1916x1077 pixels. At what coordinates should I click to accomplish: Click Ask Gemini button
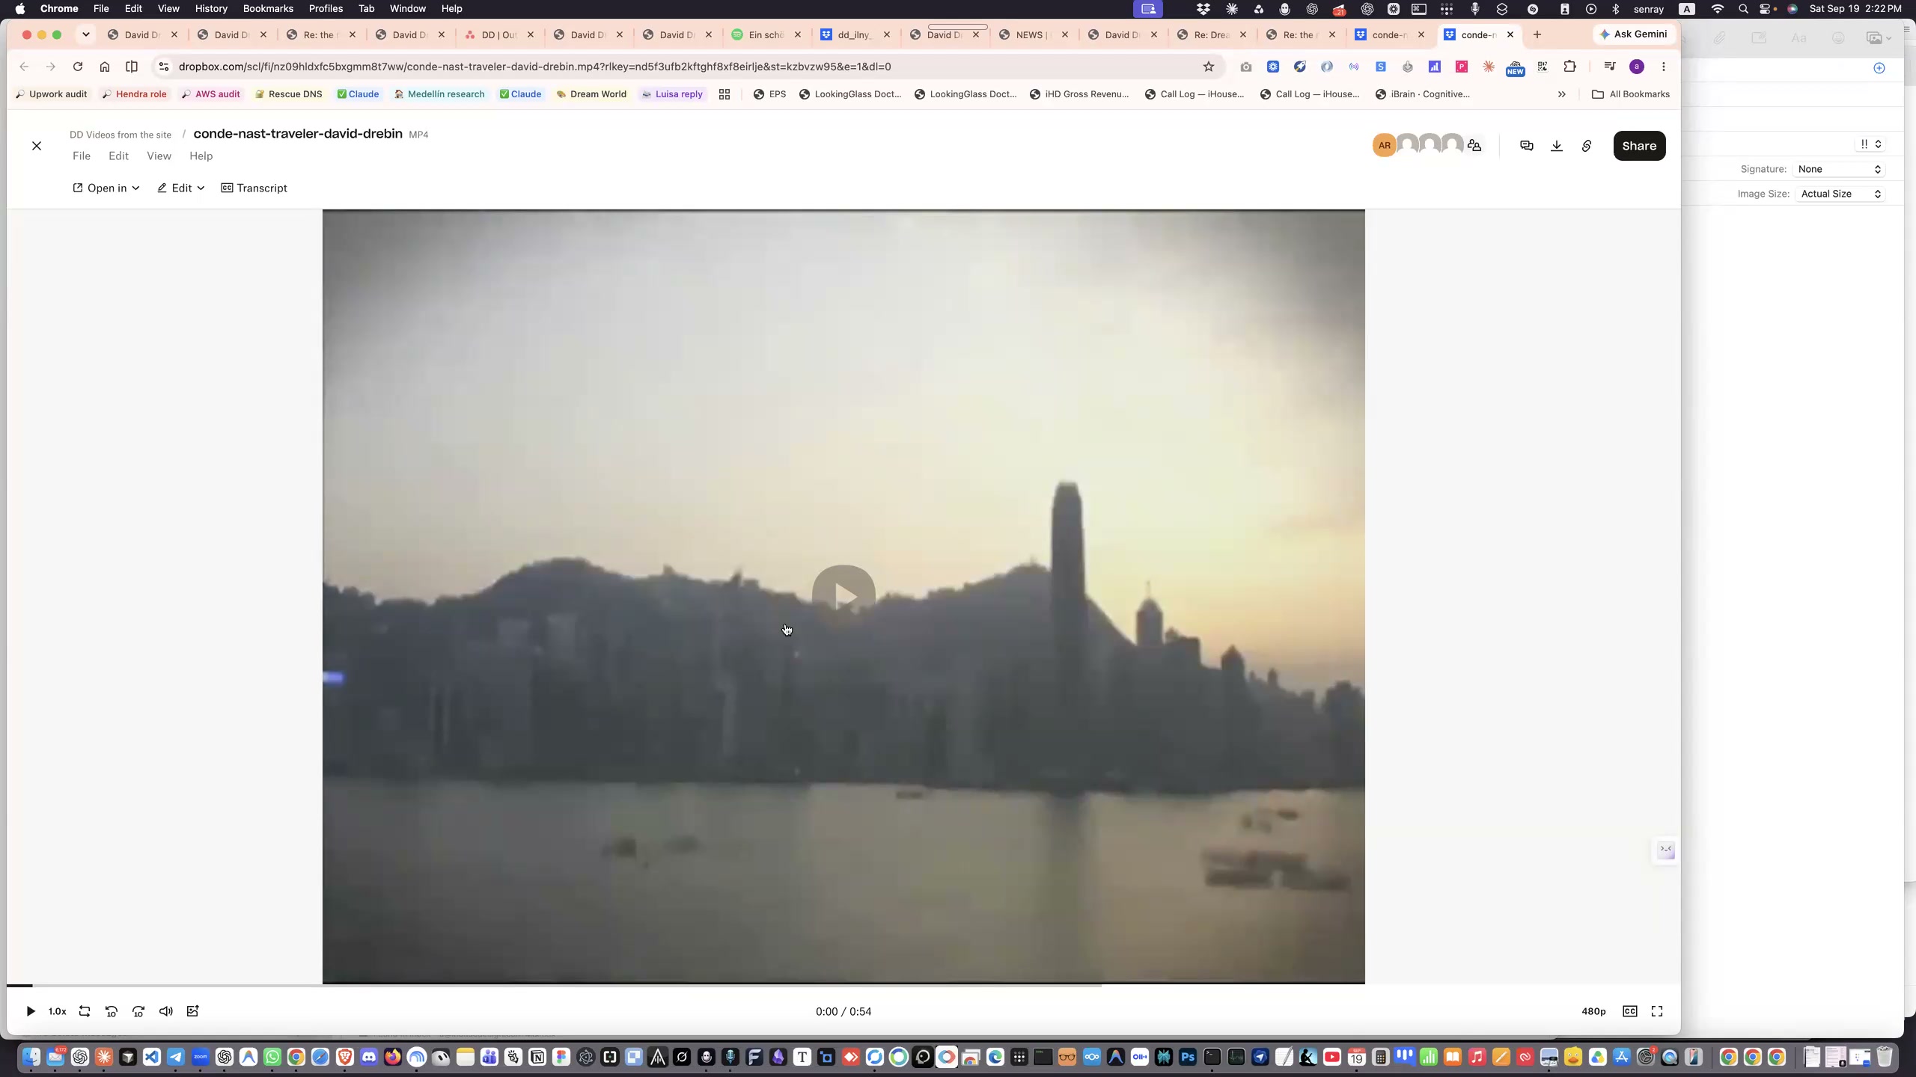coord(1634,34)
